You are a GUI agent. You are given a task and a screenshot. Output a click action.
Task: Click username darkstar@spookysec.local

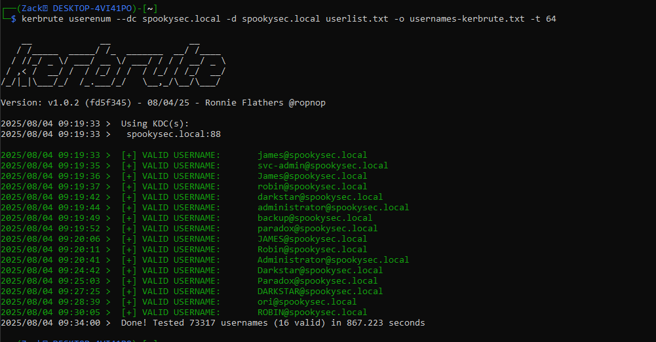[320, 197]
